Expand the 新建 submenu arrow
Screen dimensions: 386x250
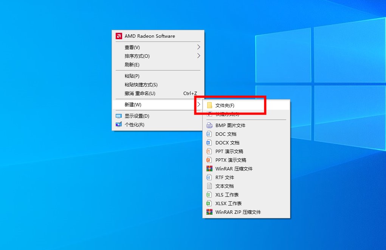[198, 104]
